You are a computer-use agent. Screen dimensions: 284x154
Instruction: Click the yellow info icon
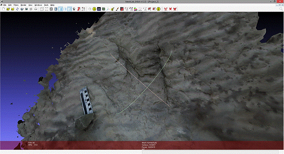pos(158,9)
